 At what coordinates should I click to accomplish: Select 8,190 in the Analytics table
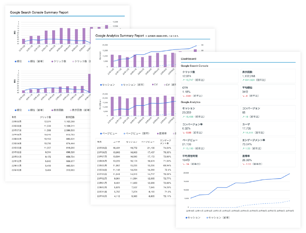click(152, 192)
